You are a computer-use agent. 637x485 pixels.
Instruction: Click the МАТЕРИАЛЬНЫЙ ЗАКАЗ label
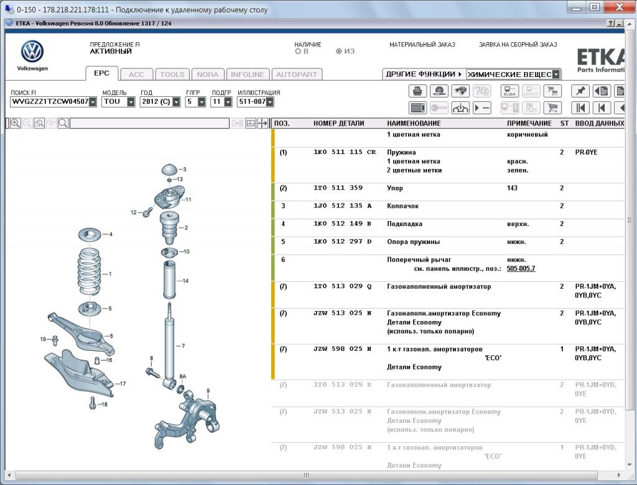pos(422,45)
